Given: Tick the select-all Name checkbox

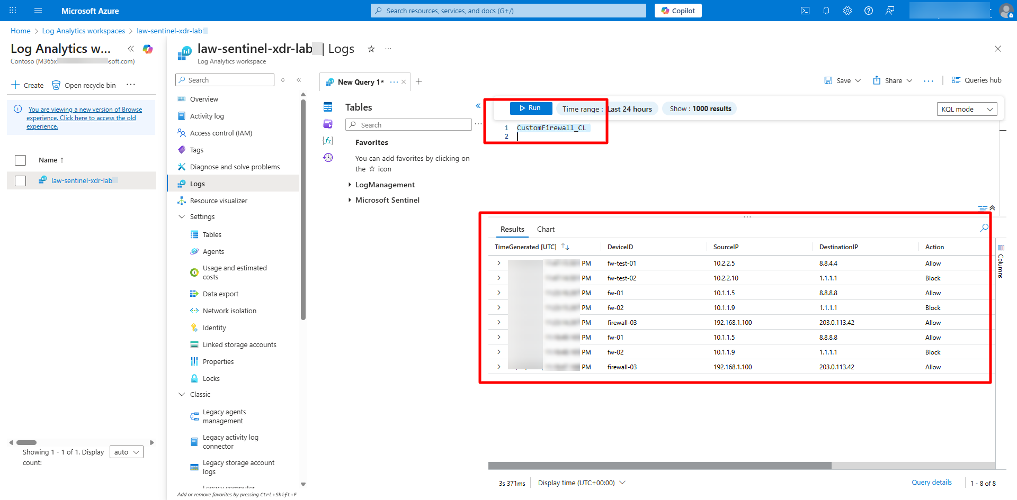Looking at the screenshot, I should coord(21,160).
